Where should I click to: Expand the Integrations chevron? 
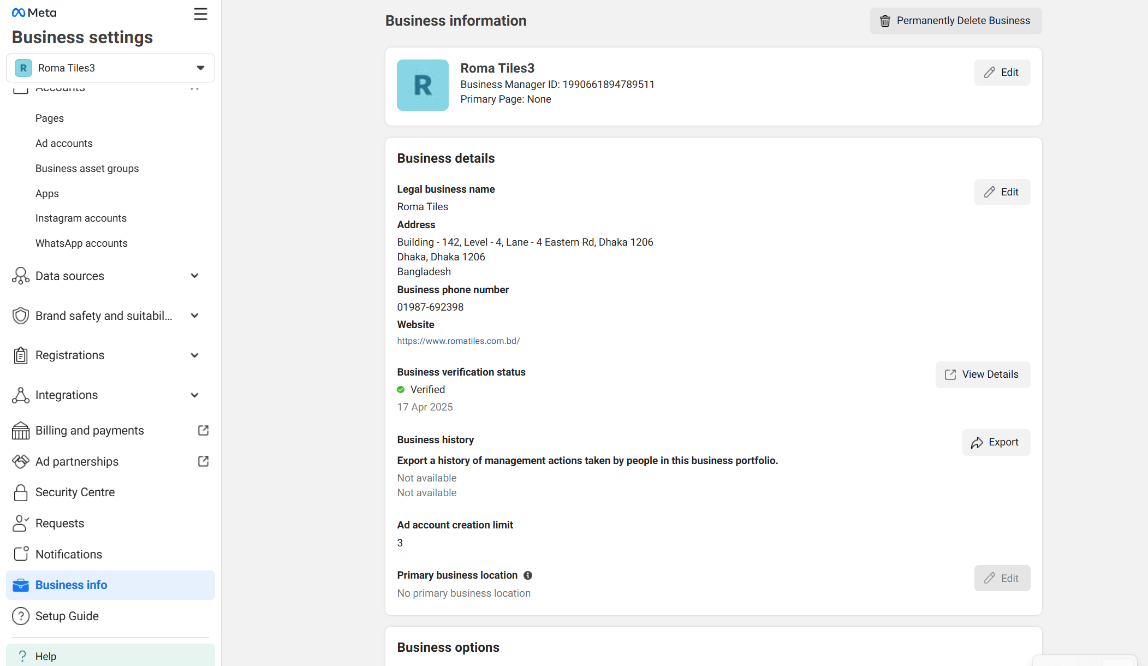pyautogui.click(x=194, y=395)
